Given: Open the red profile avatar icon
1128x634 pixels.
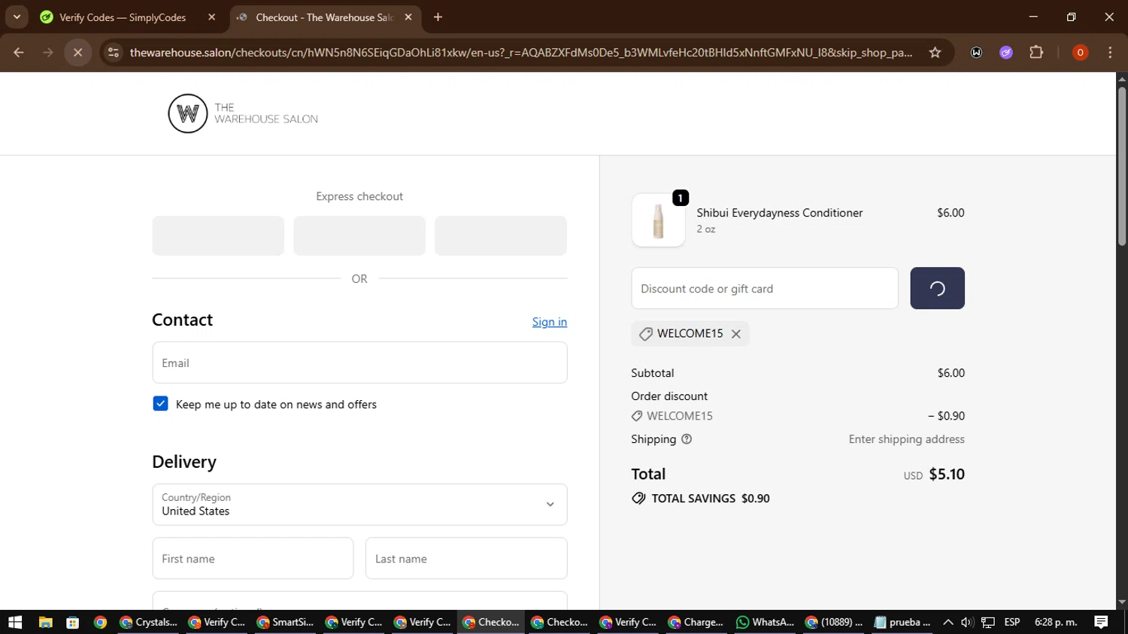Looking at the screenshot, I should pos(1080,53).
